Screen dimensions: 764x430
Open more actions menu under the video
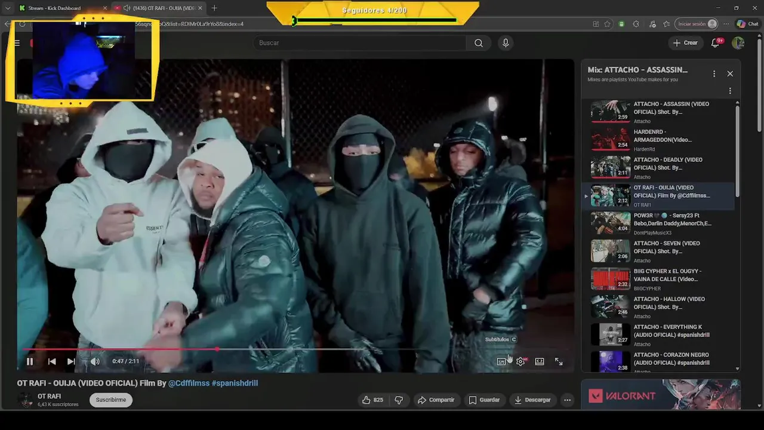(568, 400)
